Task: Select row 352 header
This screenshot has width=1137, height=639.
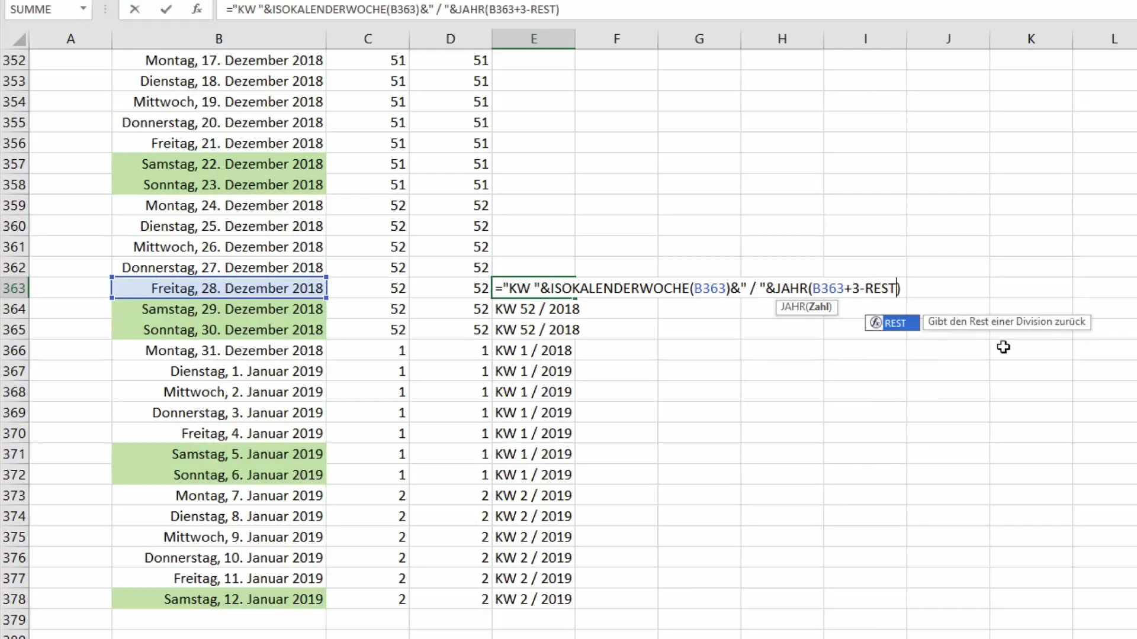Action: (14, 60)
